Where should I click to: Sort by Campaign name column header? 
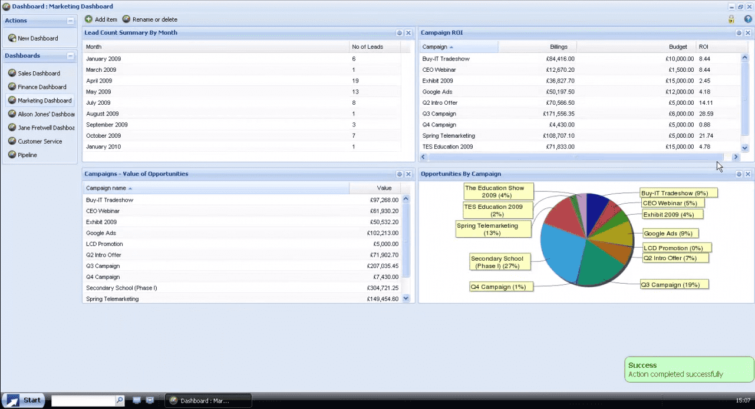[106, 188]
